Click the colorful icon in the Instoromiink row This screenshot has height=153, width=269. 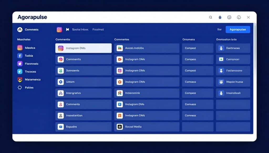[x=120, y=93]
